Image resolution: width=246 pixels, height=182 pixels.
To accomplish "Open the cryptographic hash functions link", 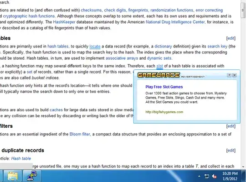I will point(29,16).
